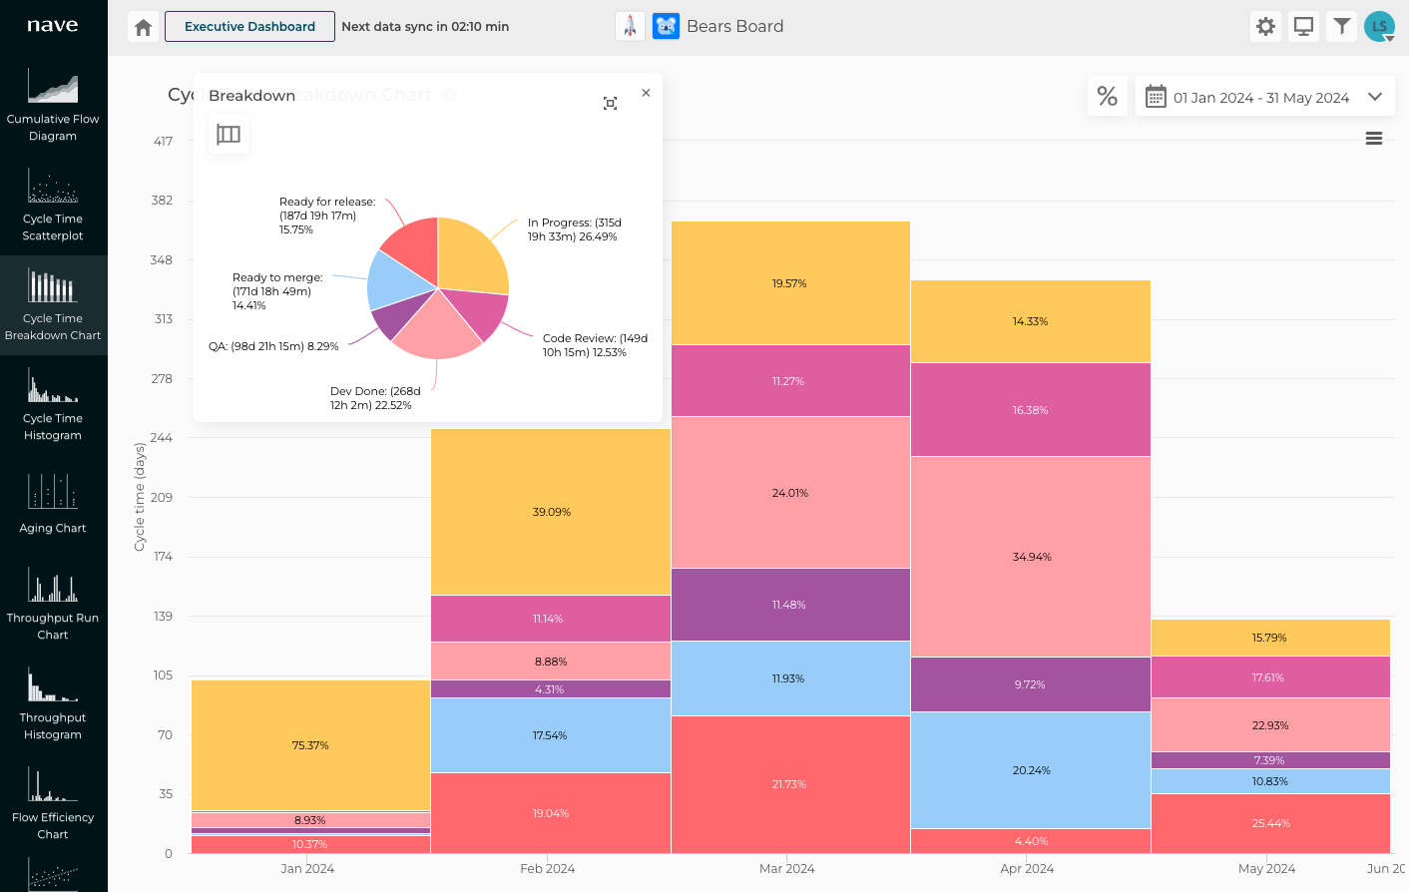Go to the Aging Chart
This screenshot has height=892, width=1409.
coord(53,504)
